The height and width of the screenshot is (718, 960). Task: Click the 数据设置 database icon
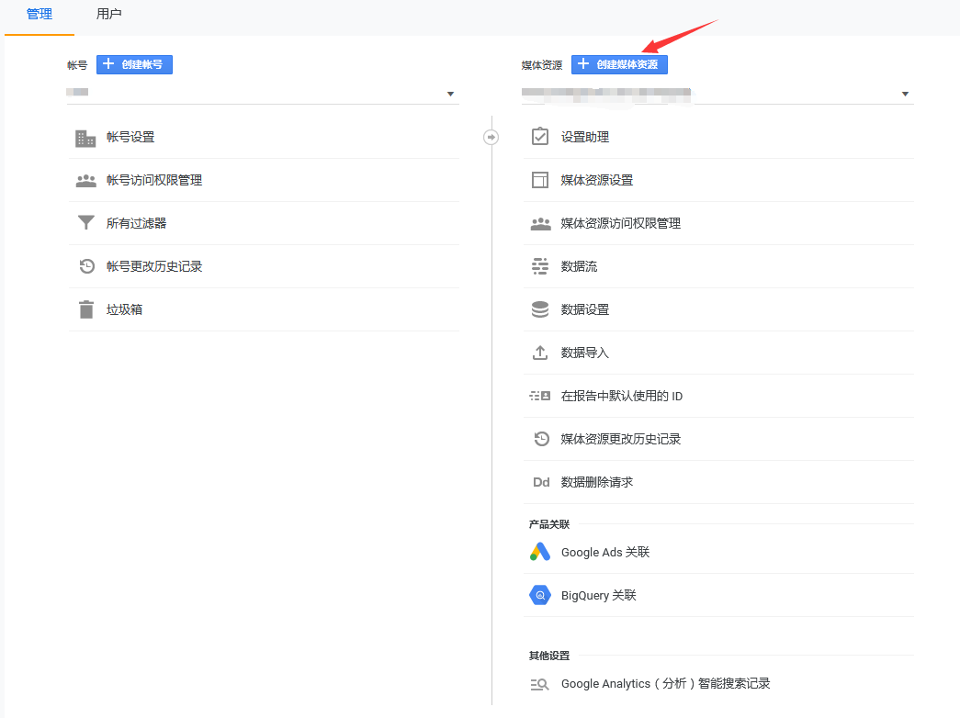click(540, 309)
